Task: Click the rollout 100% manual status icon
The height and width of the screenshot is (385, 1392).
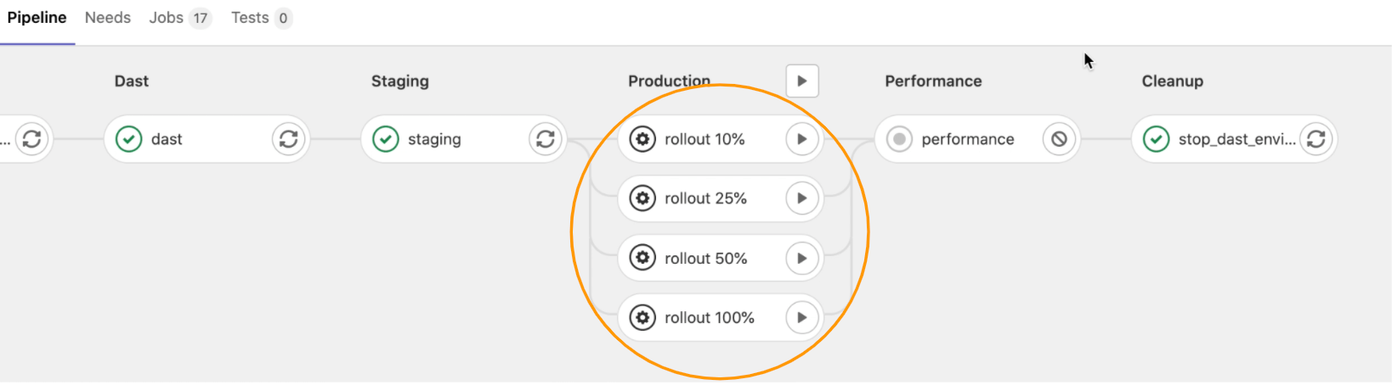Action: pos(642,318)
